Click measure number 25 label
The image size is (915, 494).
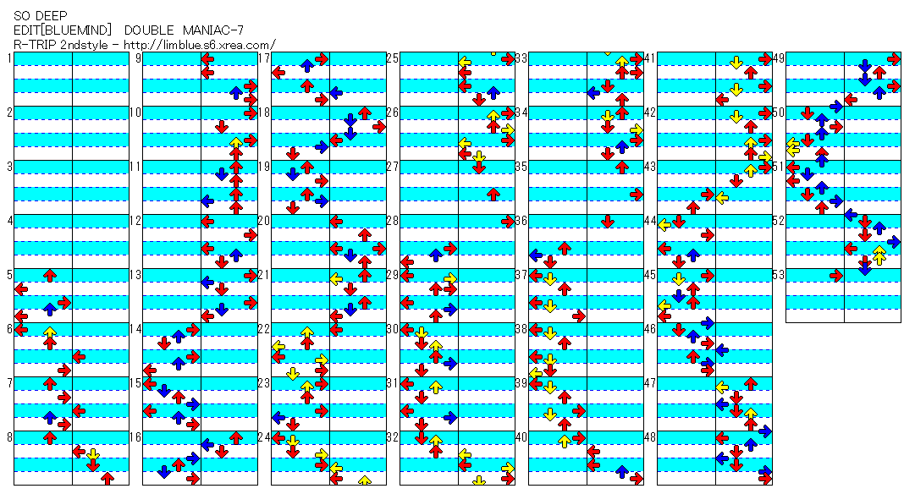[x=393, y=58]
